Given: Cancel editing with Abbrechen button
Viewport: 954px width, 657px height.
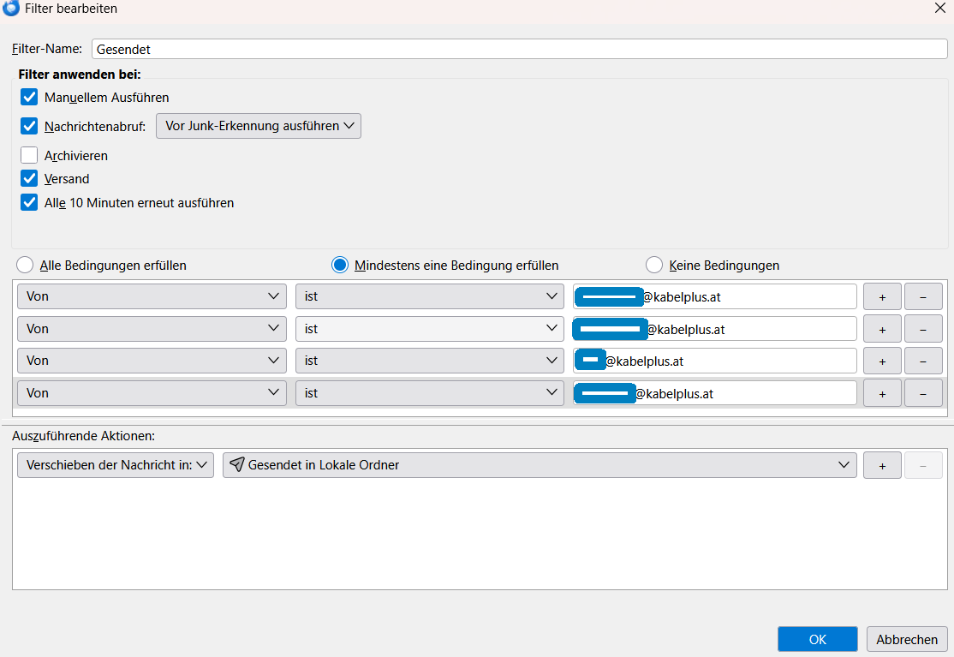Looking at the screenshot, I should click(907, 639).
